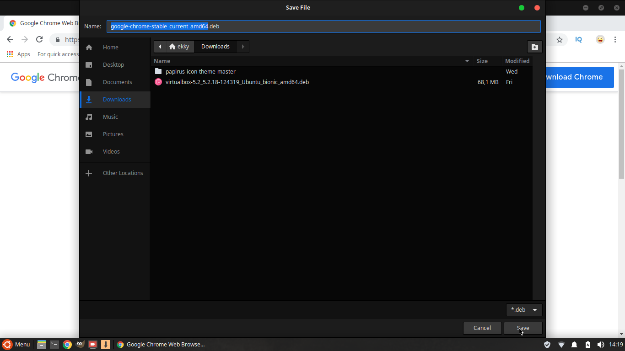
Task: Click the Documents icon in the sidebar
Action: point(89,82)
